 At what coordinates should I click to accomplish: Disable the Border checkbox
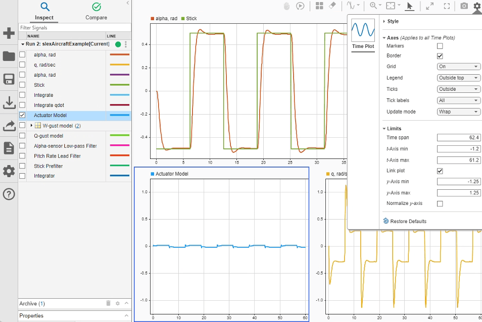click(x=440, y=56)
